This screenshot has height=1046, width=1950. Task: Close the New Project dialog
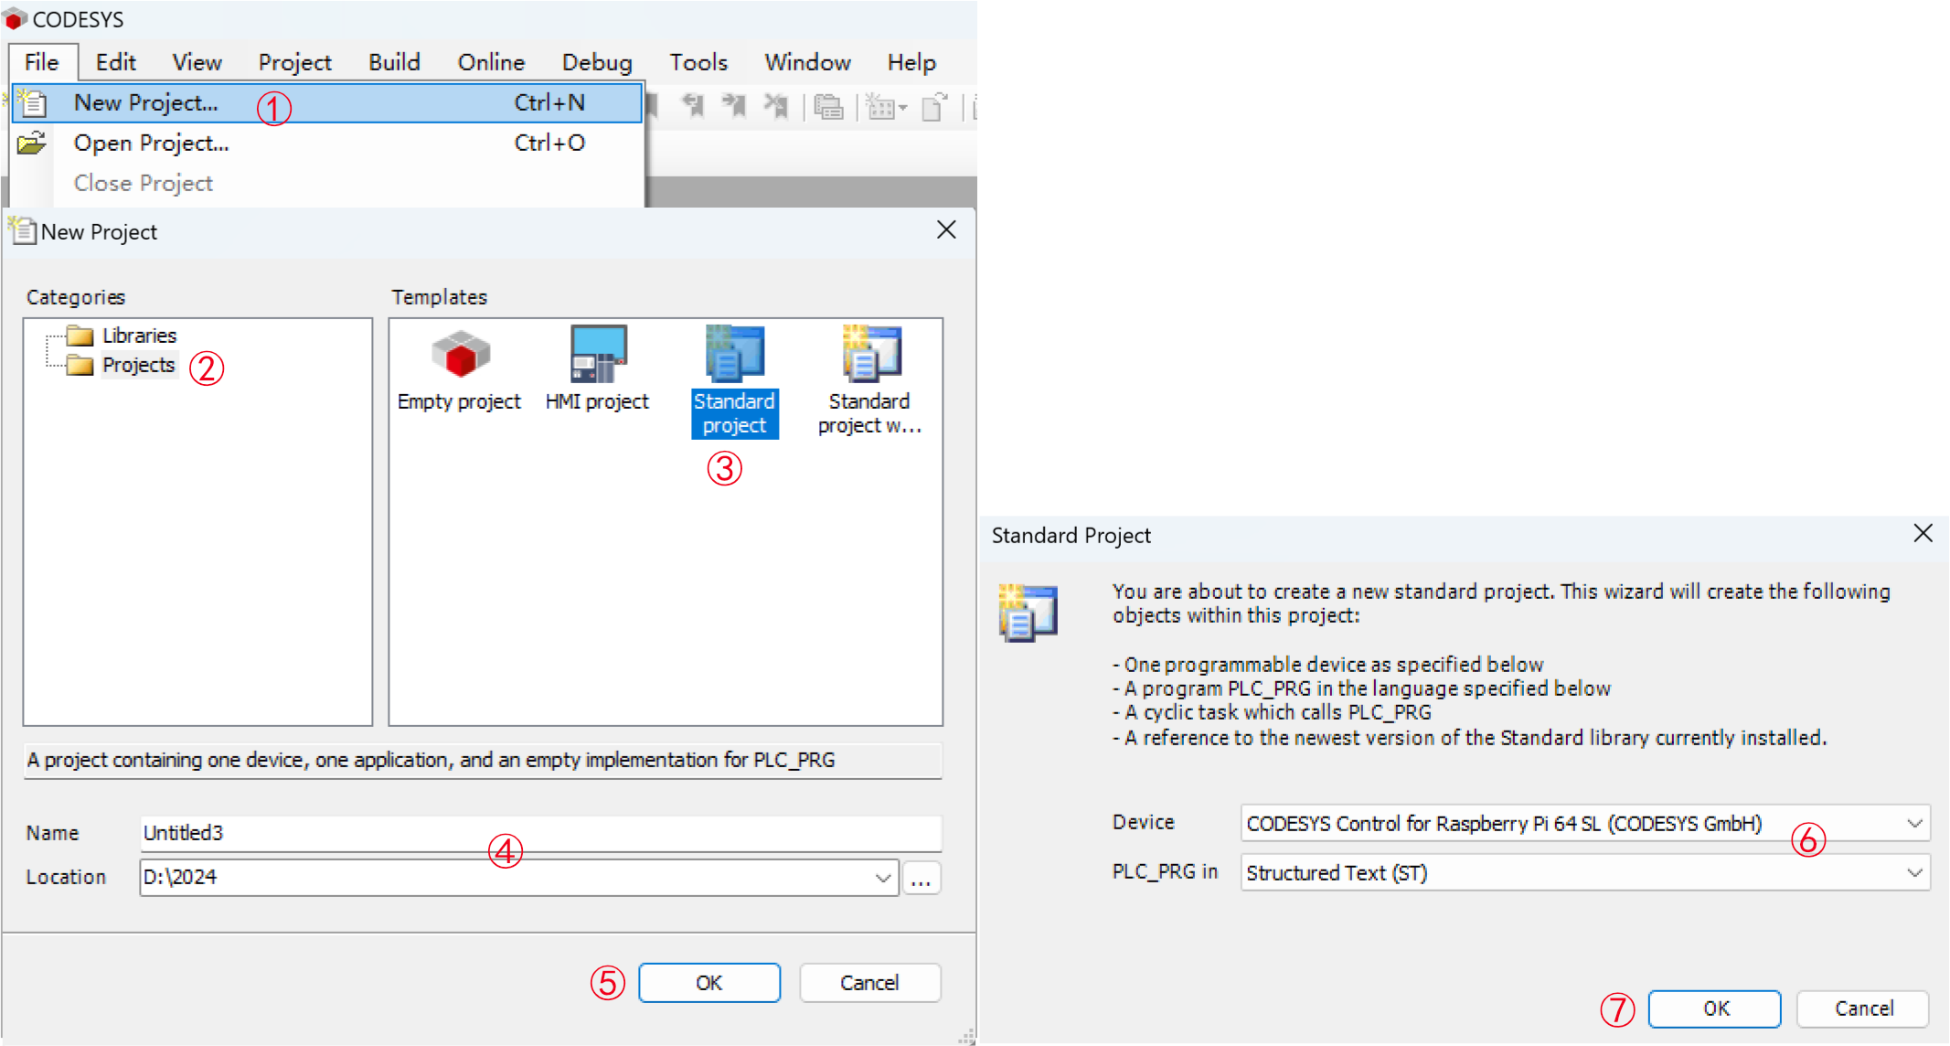pos(946,230)
